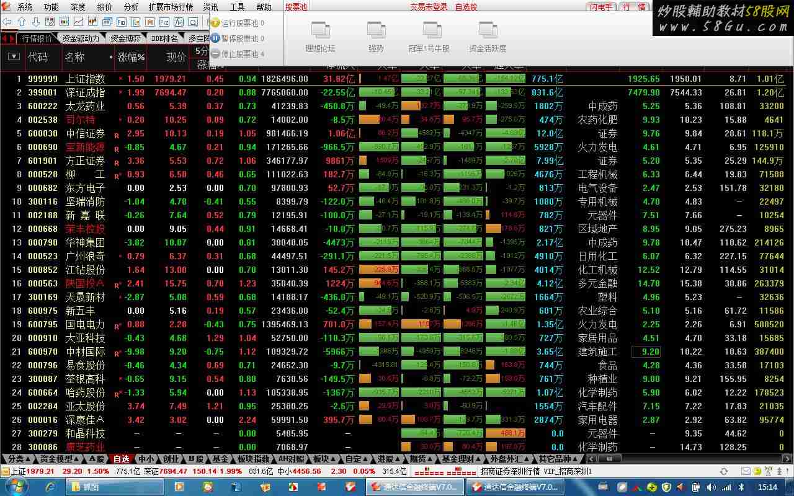Click the 运行股票池 run icon
Viewport: 794px width, 496px height.
click(x=215, y=23)
